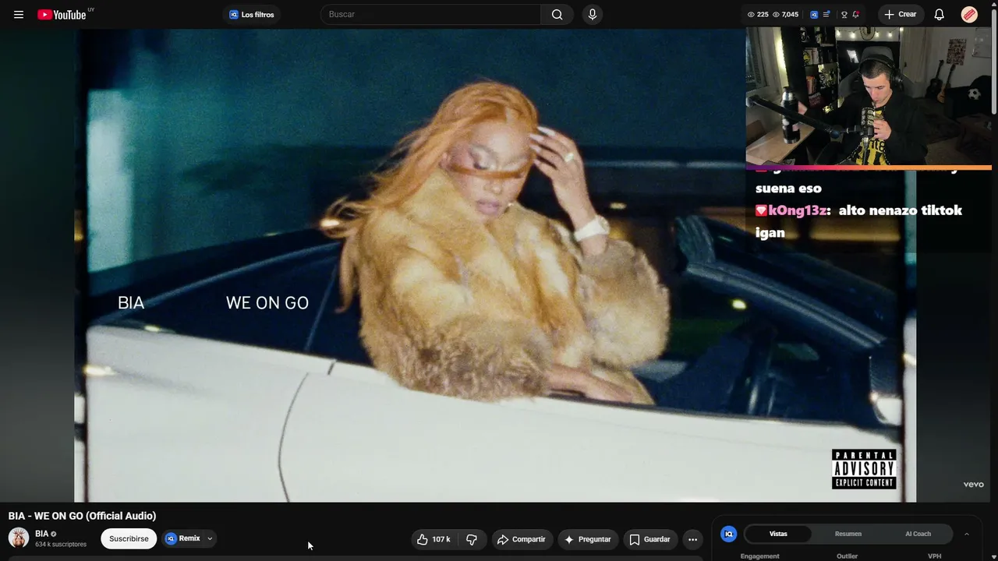998x561 pixels.
Task: Click the Preguntar ask button
Action: coord(588,539)
